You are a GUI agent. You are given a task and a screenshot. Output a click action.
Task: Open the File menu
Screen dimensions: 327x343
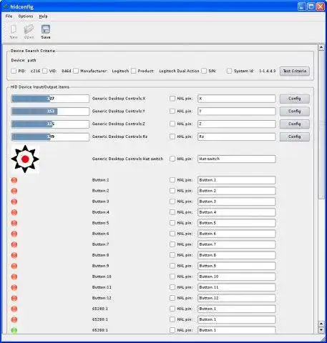(x=9, y=16)
